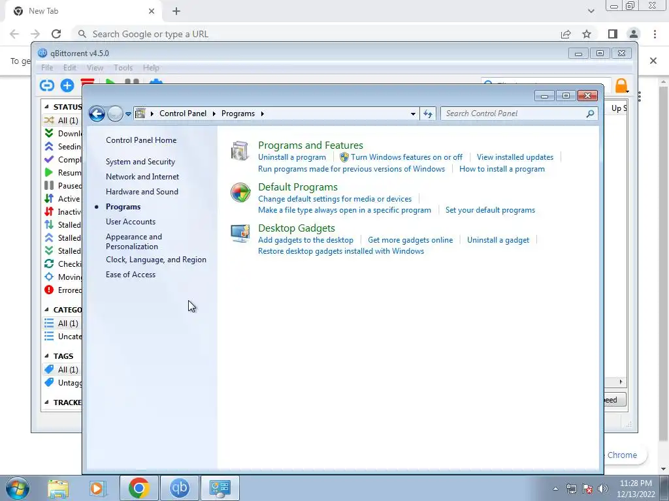Image resolution: width=669 pixels, height=501 pixels.
Task: Open User Accounts category
Action: tap(131, 222)
